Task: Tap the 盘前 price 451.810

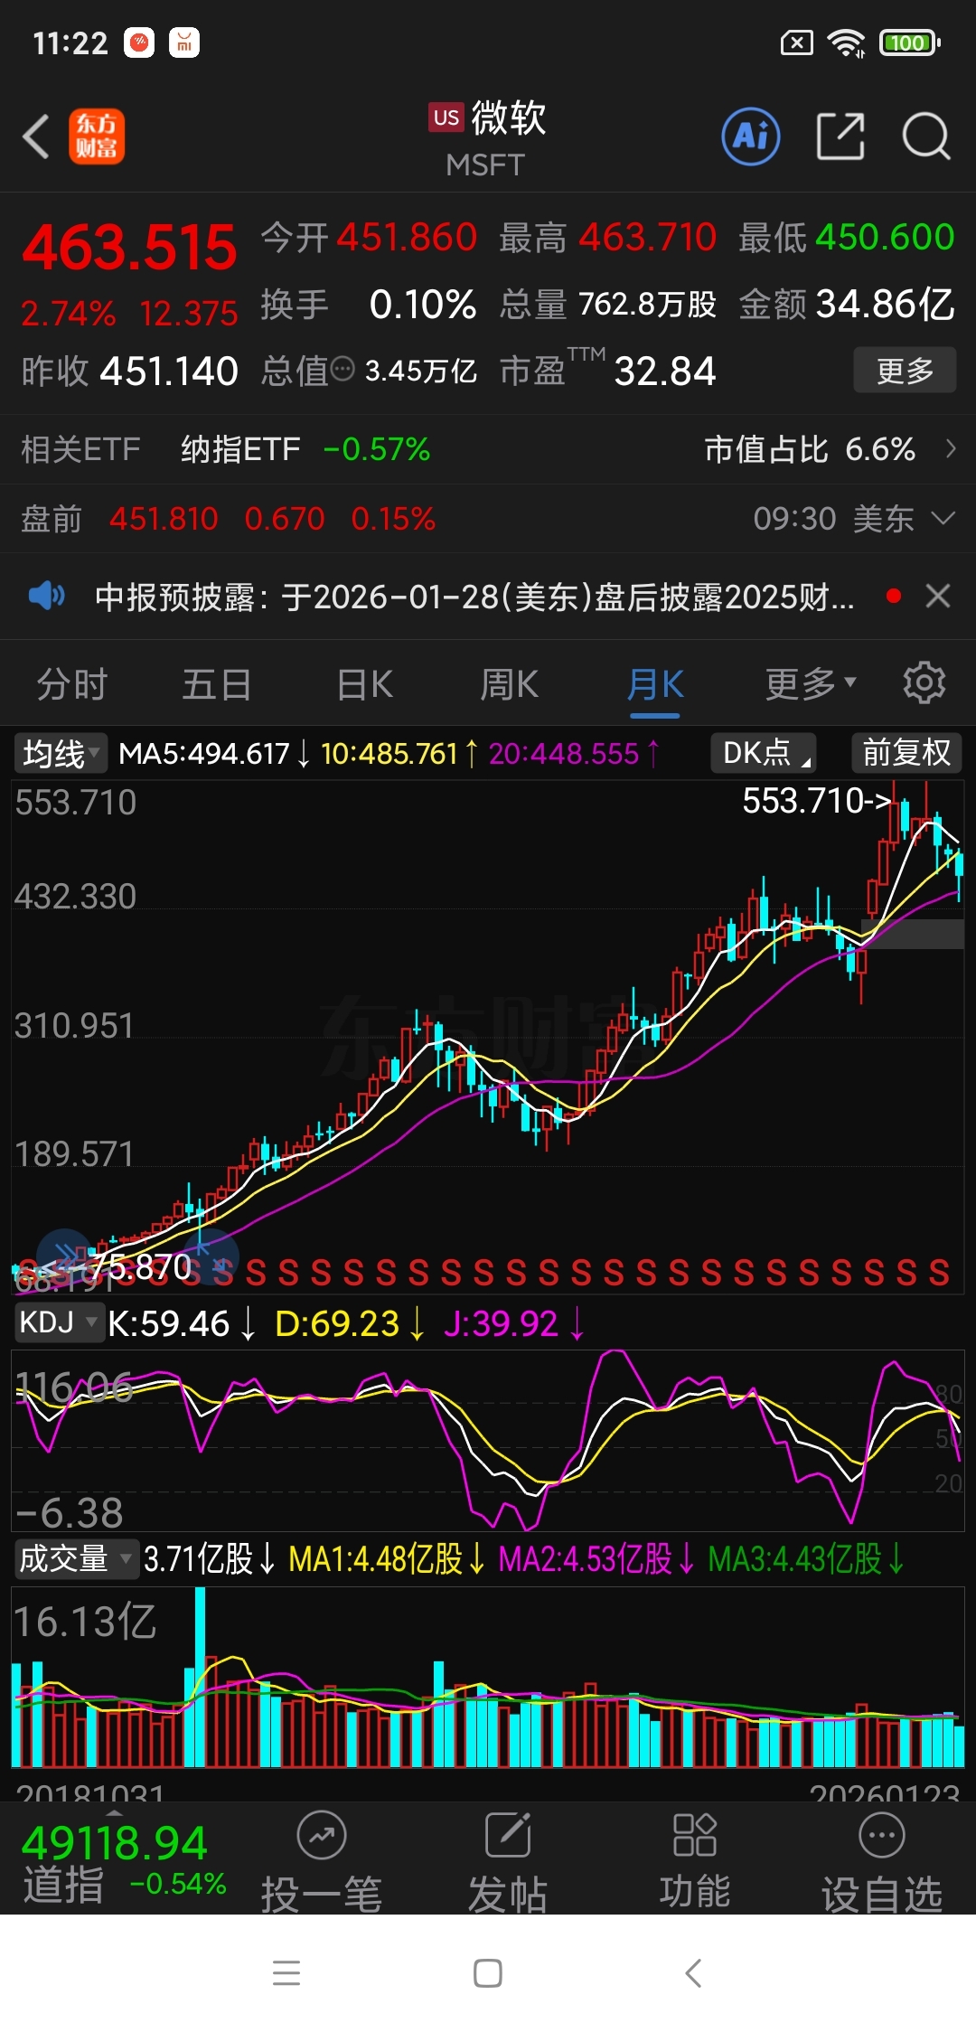Action: click(x=164, y=519)
